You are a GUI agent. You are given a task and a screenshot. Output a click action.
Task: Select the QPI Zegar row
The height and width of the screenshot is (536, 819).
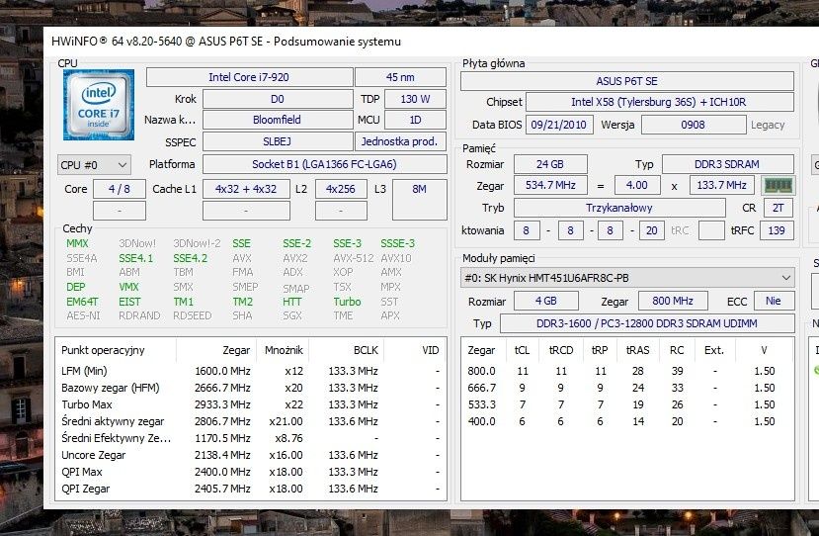[251, 489]
